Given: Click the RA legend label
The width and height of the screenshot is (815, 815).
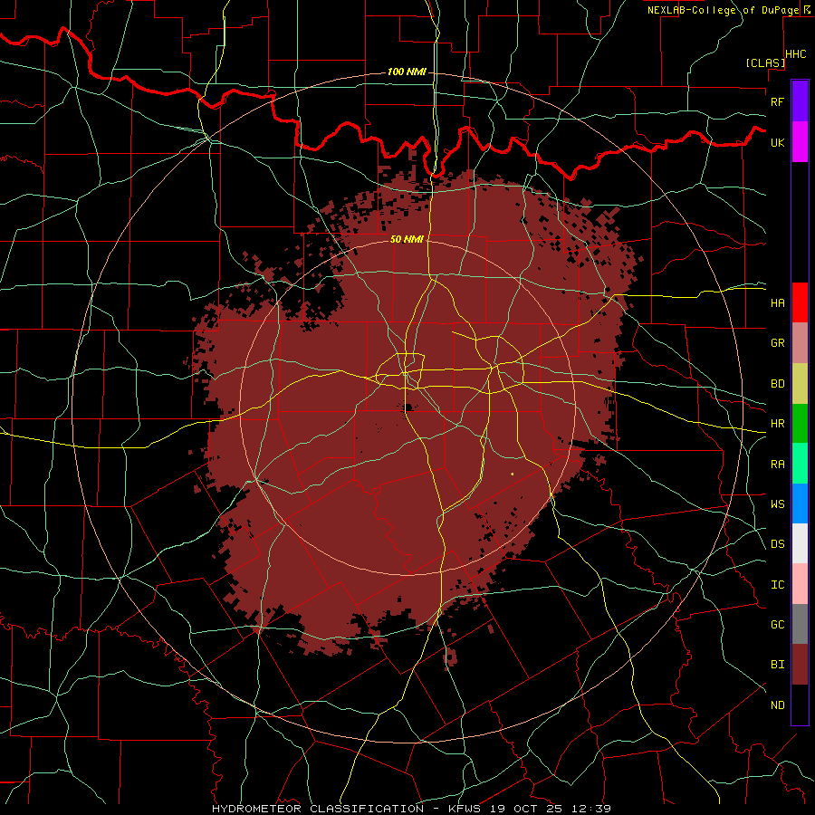Looking at the screenshot, I should [x=778, y=465].
